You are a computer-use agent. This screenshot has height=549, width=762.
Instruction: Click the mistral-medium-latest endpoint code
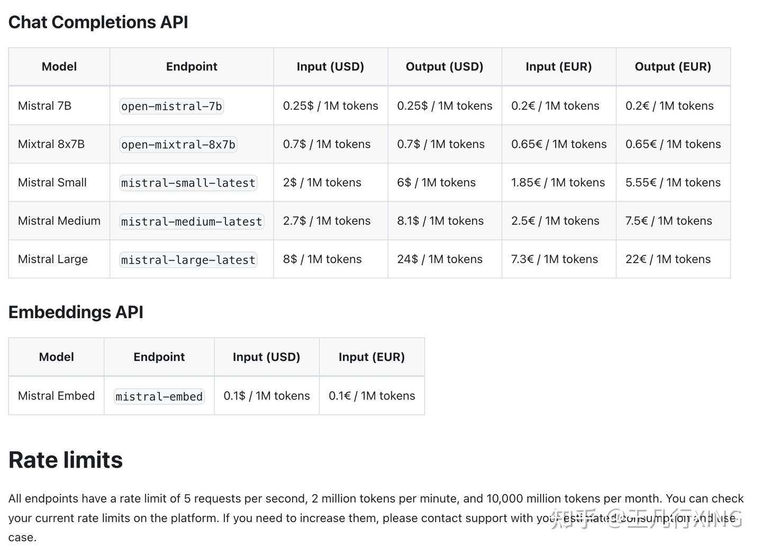click(192, 221)
